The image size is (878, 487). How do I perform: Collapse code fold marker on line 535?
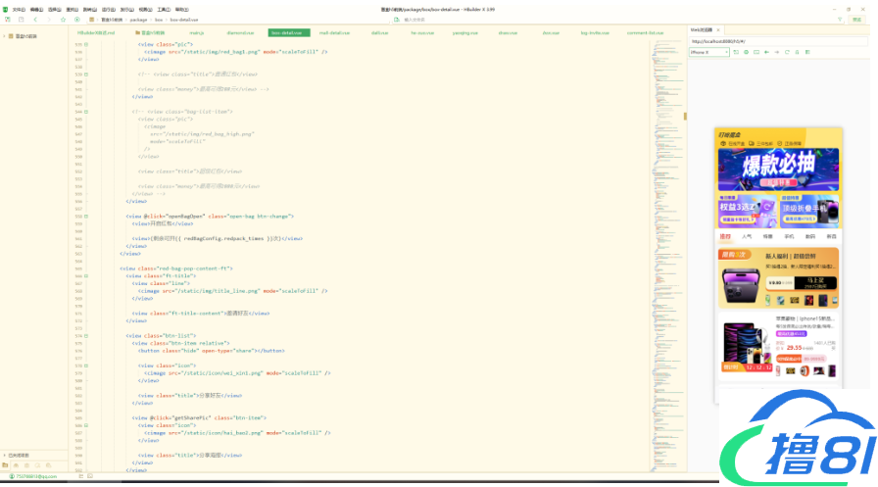86,44
